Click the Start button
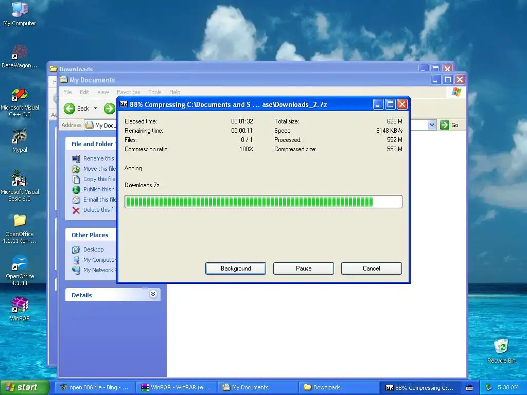The height and width of the screenshot is (395, 527). coord(25,388)
